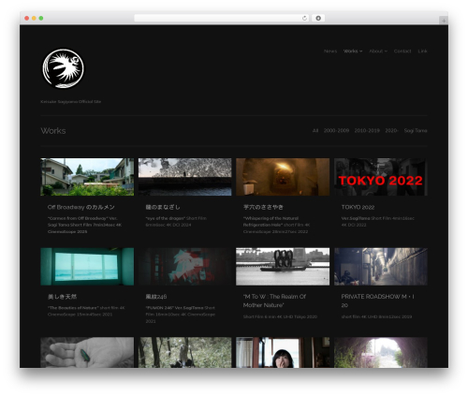The image size is (468, 396).
Task: Open the narrow alley thumbnail
Action: 381,267
